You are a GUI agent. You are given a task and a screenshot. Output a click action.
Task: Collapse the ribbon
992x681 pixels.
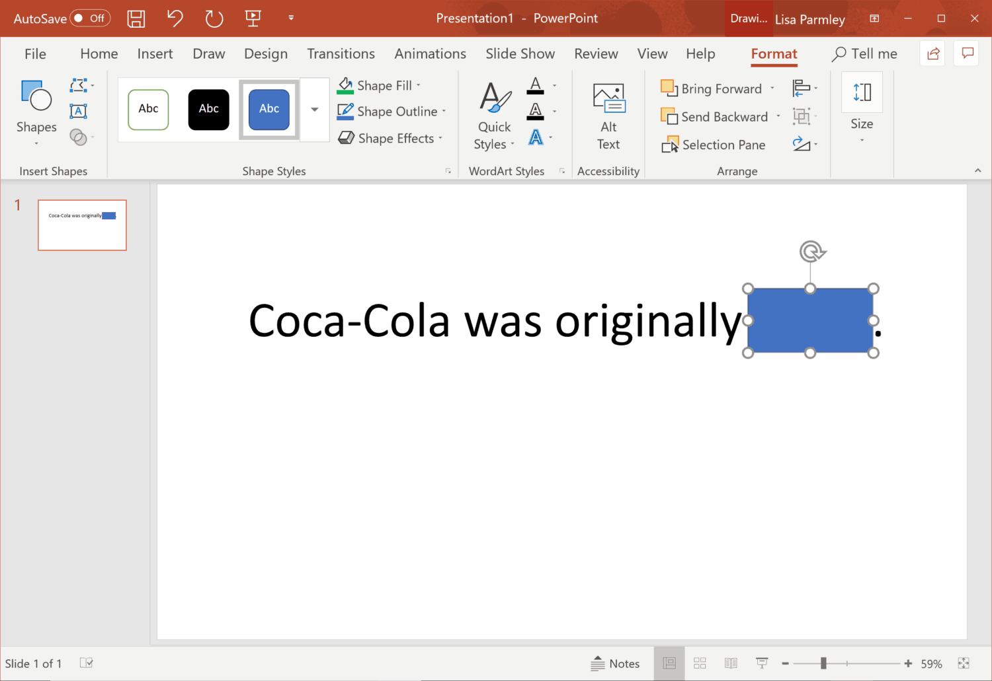click(x=977, y=170)
